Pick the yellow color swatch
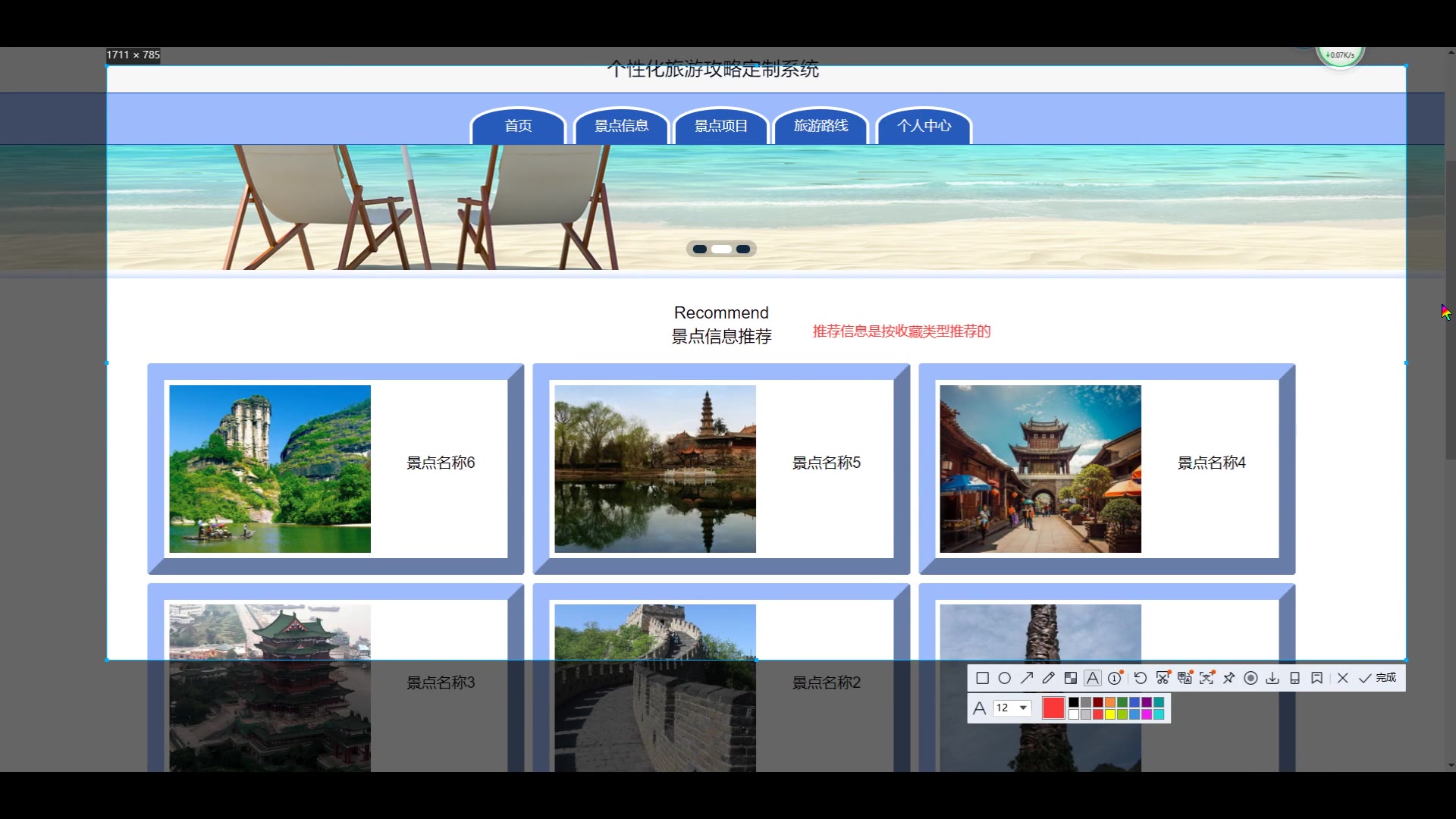 pos(1110,714)
